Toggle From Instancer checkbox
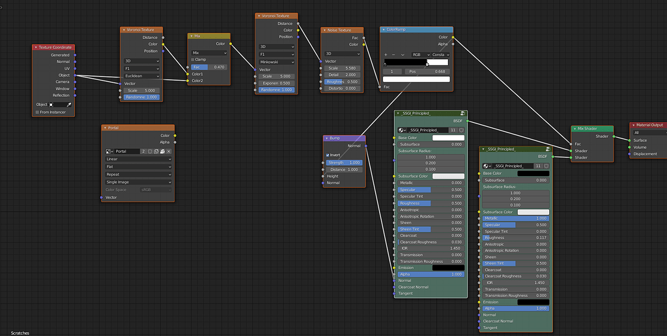This screenshot has height=336, width=667. [37, 112]
